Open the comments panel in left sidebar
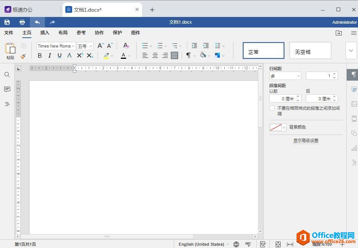The width and height of the screenshot is (358, 248). coord(7,89)
